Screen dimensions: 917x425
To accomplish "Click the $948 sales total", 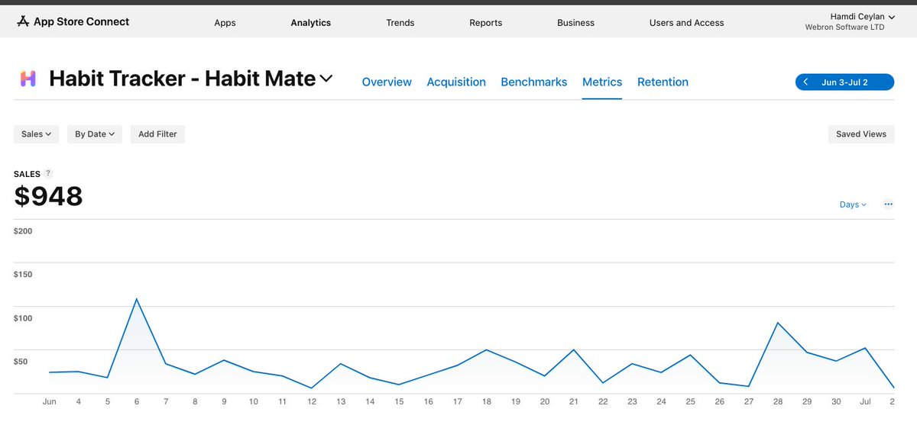I will click(x=49, y=196).
